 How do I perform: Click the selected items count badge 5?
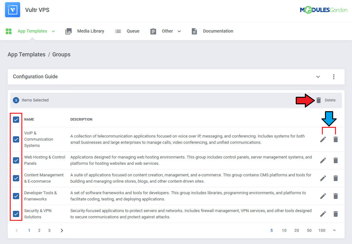click(x=16, y=100)
